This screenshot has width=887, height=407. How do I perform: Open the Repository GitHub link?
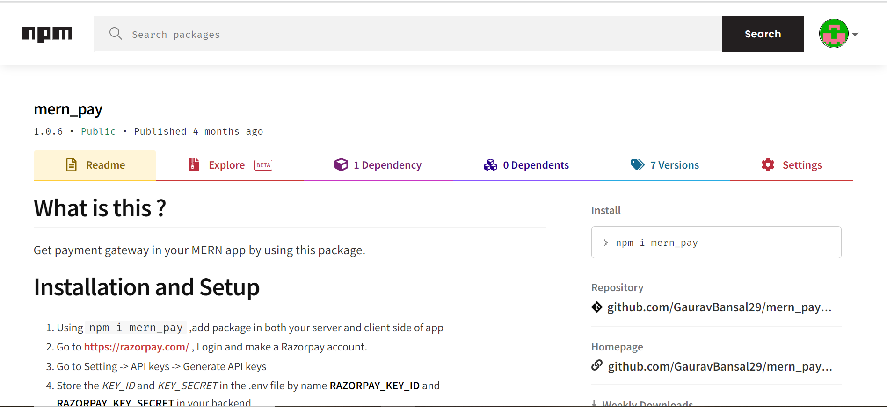point(719,307)
